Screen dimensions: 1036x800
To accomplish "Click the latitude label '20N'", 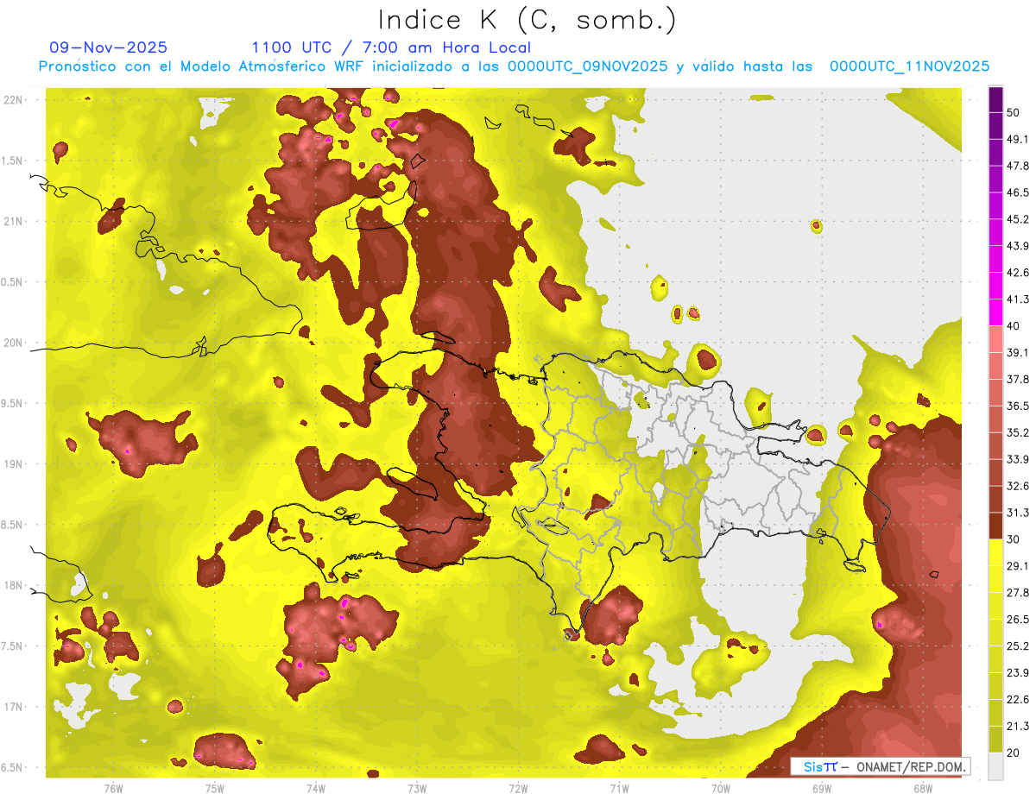I will [14, 343].
